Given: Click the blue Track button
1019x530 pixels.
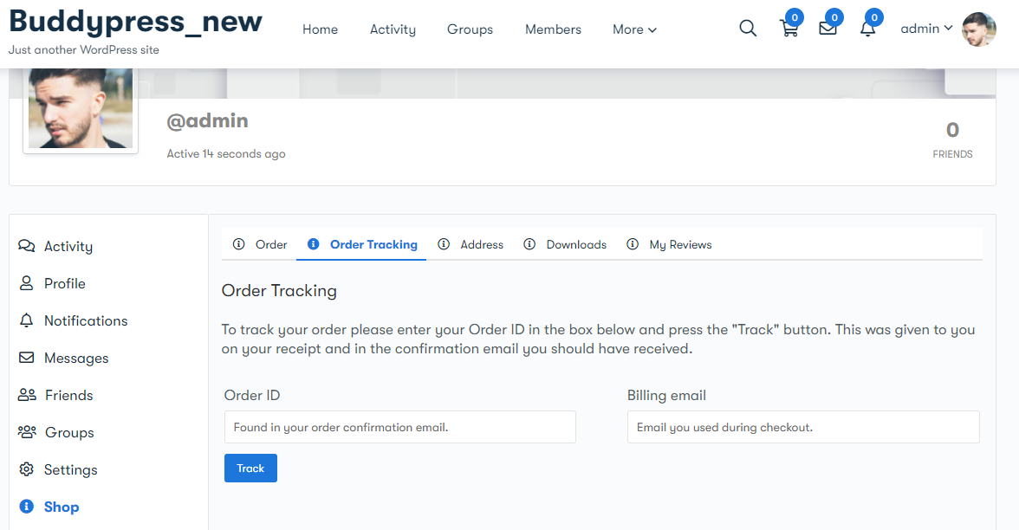Looking at the screenshot, I should coord(251,469).
